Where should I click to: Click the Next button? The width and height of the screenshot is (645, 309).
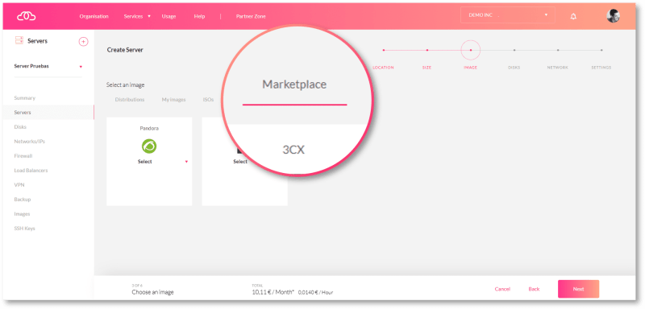578,289
